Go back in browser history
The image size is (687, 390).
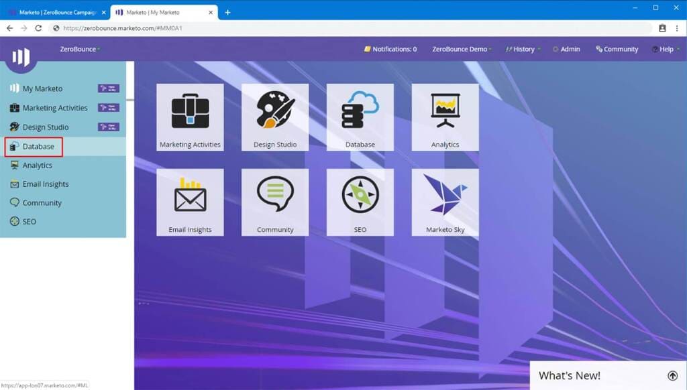(9, 28)
